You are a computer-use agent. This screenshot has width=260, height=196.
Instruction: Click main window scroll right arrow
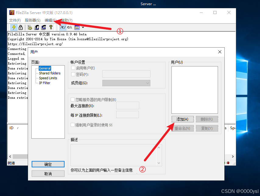[x=233, y=156]
